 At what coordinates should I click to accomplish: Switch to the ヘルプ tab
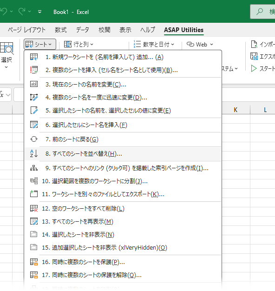[x=148, y=30]
